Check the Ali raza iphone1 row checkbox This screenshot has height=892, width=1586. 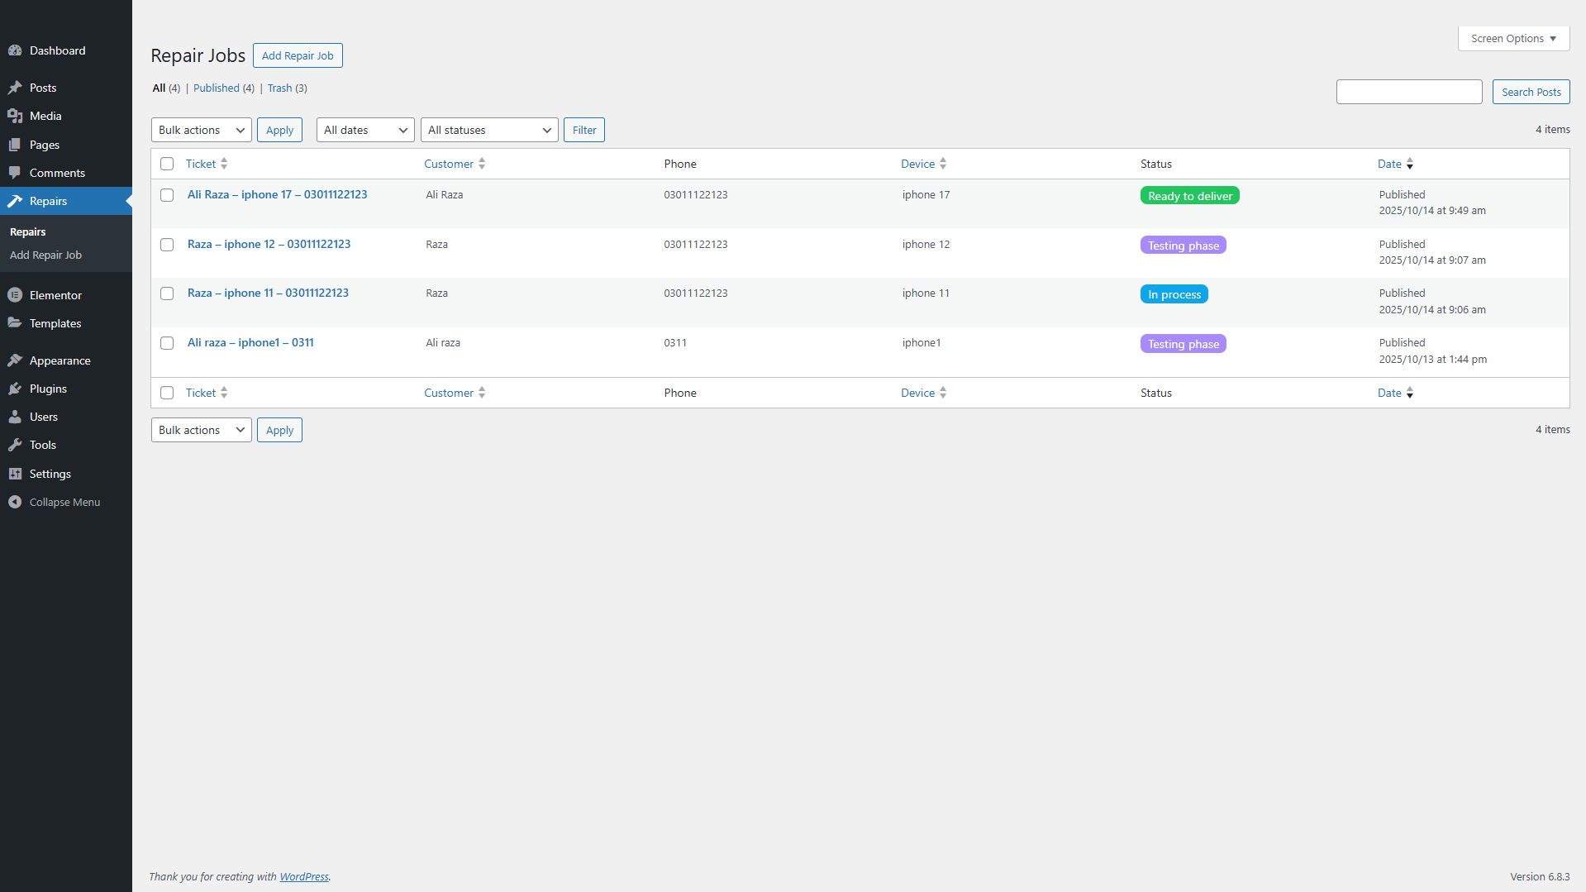167,343
